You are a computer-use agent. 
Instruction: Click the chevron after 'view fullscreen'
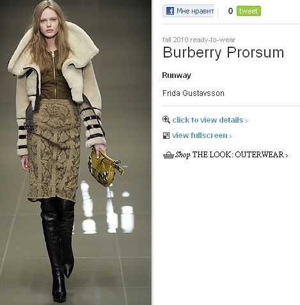230,136
